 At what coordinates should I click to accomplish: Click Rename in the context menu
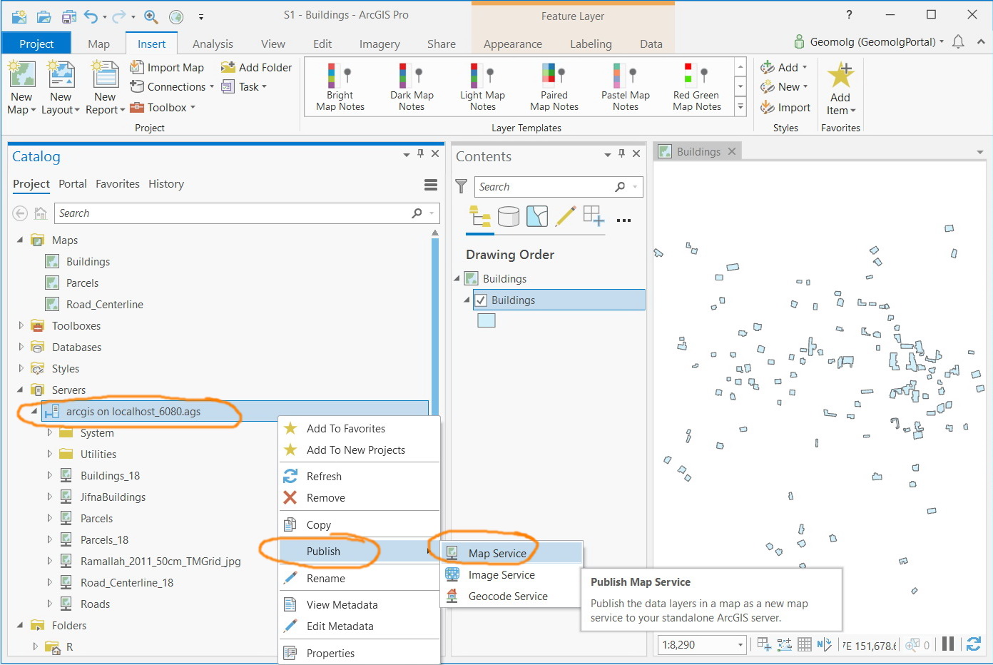coord(359,579)
